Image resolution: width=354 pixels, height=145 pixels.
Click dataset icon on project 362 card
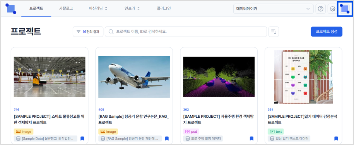(187, 138)
